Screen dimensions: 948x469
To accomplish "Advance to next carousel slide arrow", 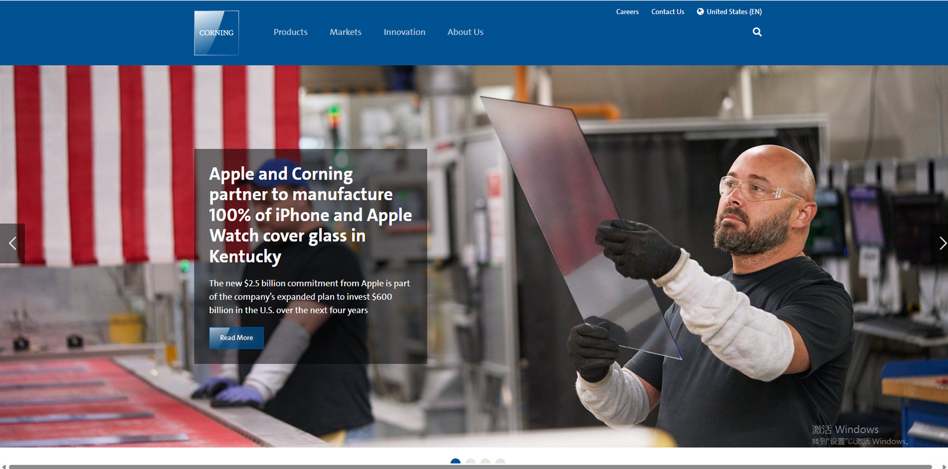I will pyautogui.click(x=941, y=243).
